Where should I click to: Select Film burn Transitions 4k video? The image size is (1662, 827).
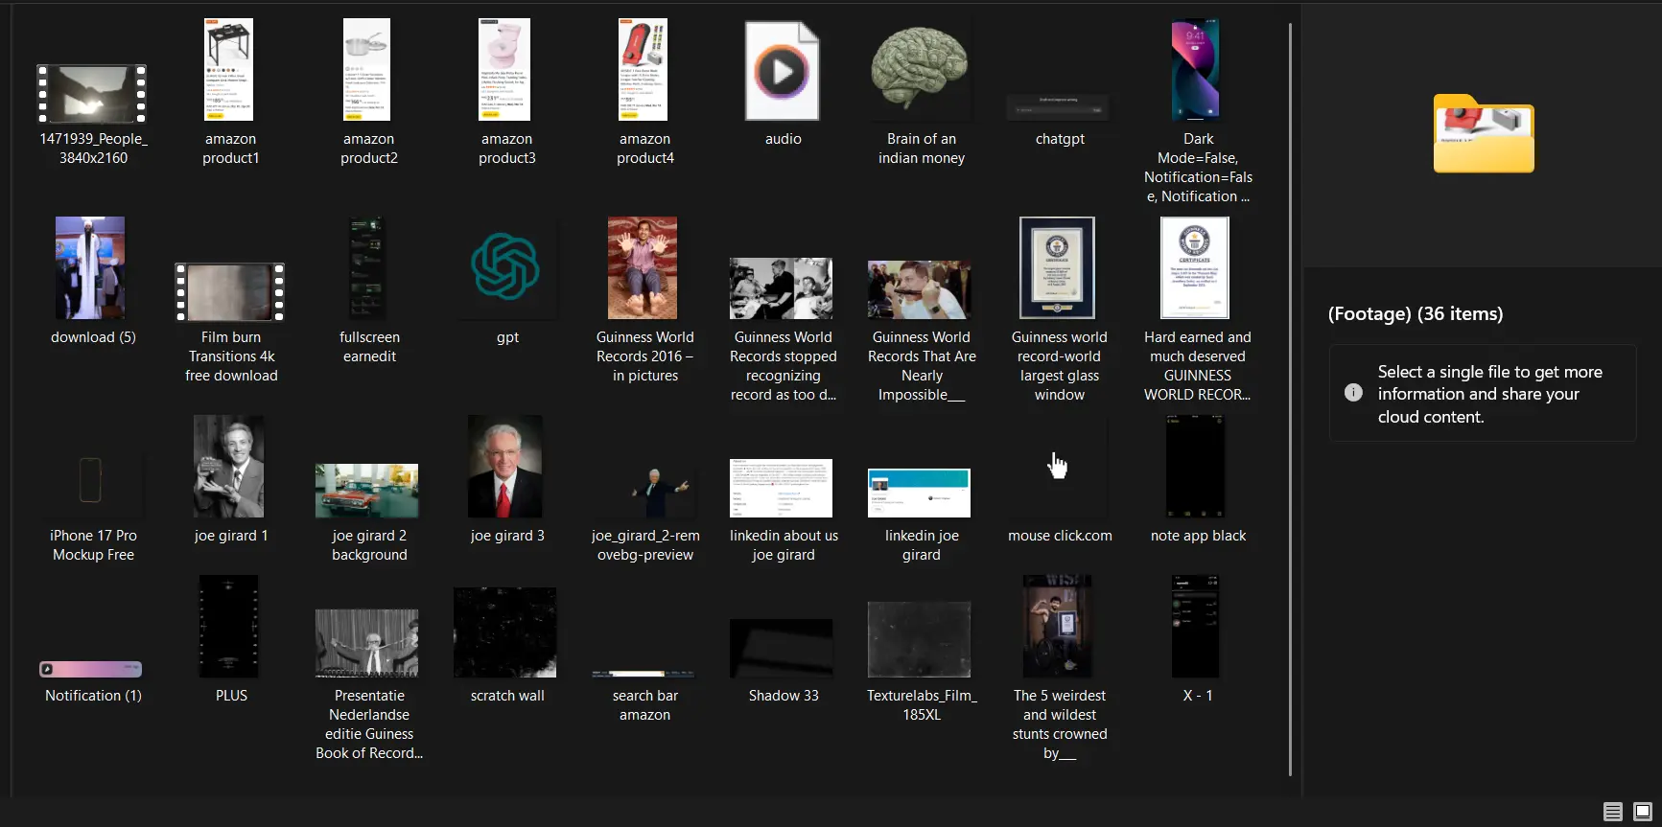coord(230,292)
